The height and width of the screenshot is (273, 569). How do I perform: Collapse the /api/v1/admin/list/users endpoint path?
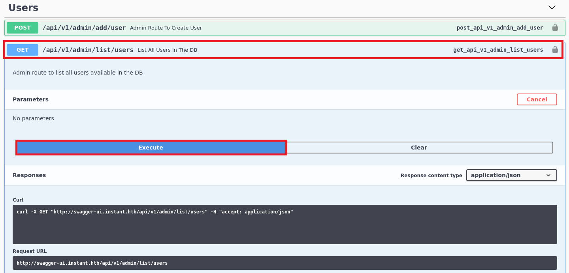[x=88, y=50]
